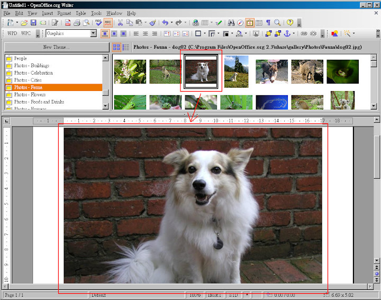381x300 pixels.
Task: Click the WPD toolbar button
Action: pyautogui.click(x=12, y=33)
